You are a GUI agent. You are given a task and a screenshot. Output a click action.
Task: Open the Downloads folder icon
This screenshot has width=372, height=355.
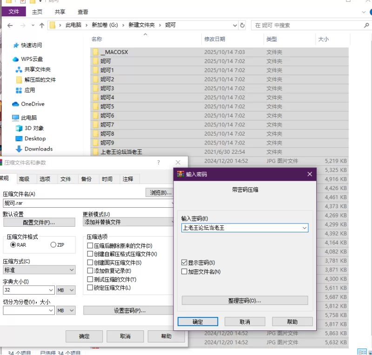[19, 149]
